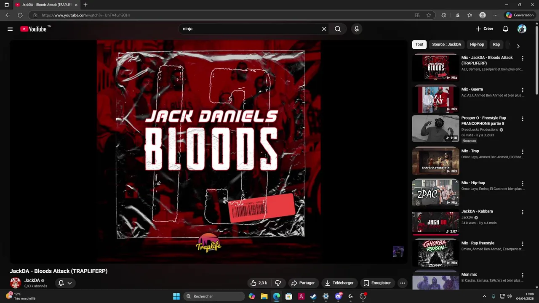Screen dimensions: 539x303
Task: Open the Mix - Hip-hop 2PAC thumbnail
Action: coord(435,193)
